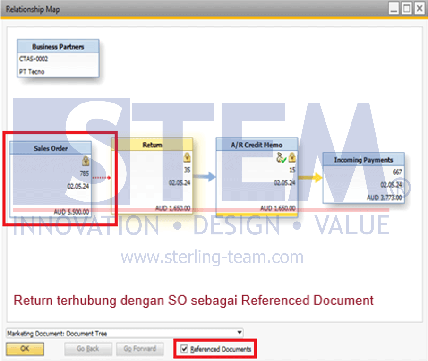This screenshot has width=428, height=361.
Task: Click the lock icon in Return box
Action: point(187,157)
